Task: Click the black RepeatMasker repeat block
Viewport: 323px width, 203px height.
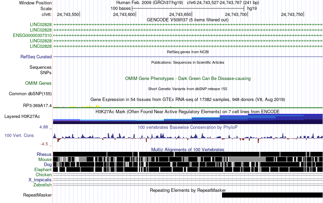Action: pos(272,195)
